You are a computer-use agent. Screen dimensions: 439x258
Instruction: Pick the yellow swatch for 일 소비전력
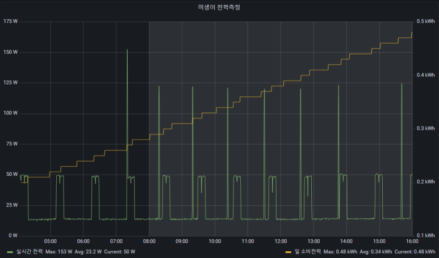pos(289,252)
